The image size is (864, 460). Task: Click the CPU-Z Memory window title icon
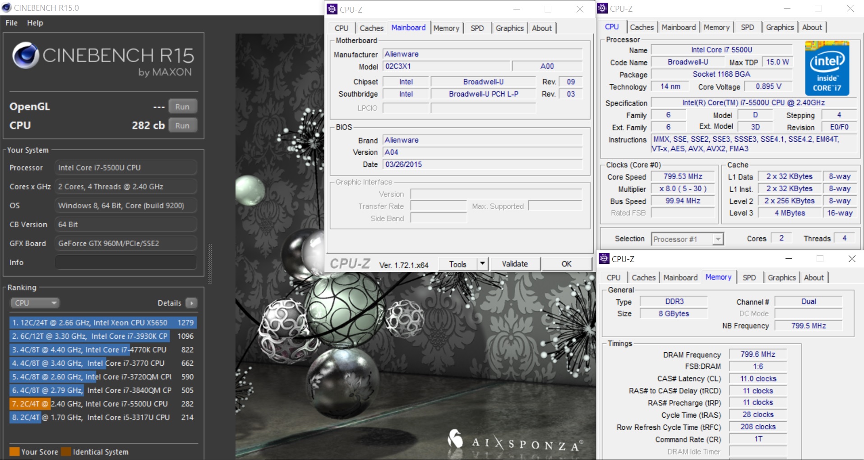pos(604,259)
